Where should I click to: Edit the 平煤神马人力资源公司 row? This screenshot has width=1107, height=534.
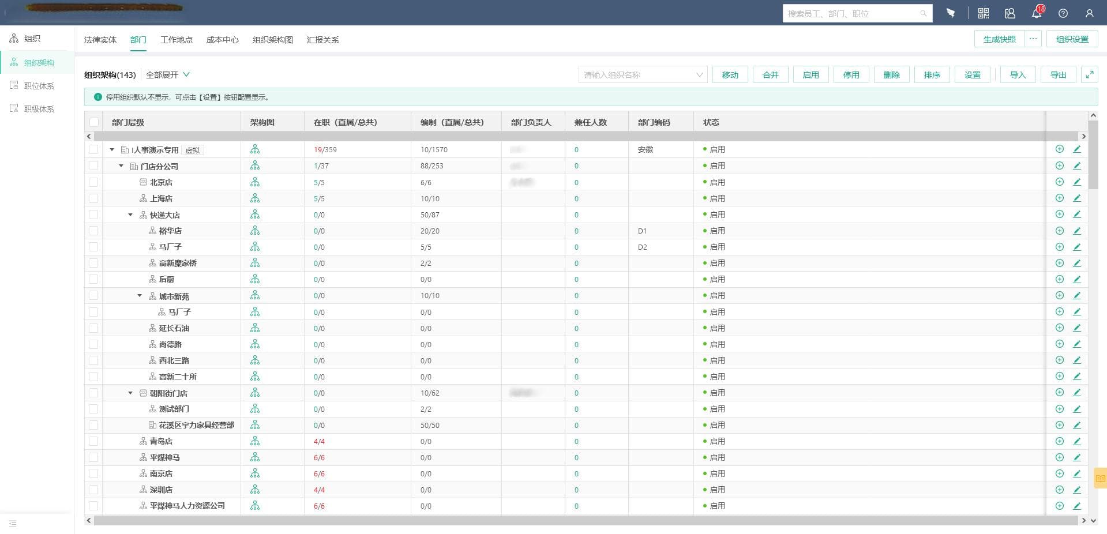coord(1077,506)
